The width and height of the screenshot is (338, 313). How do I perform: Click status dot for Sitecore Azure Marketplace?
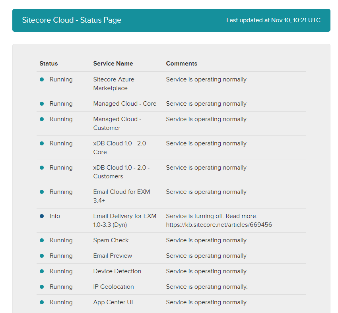coord(42,79)
